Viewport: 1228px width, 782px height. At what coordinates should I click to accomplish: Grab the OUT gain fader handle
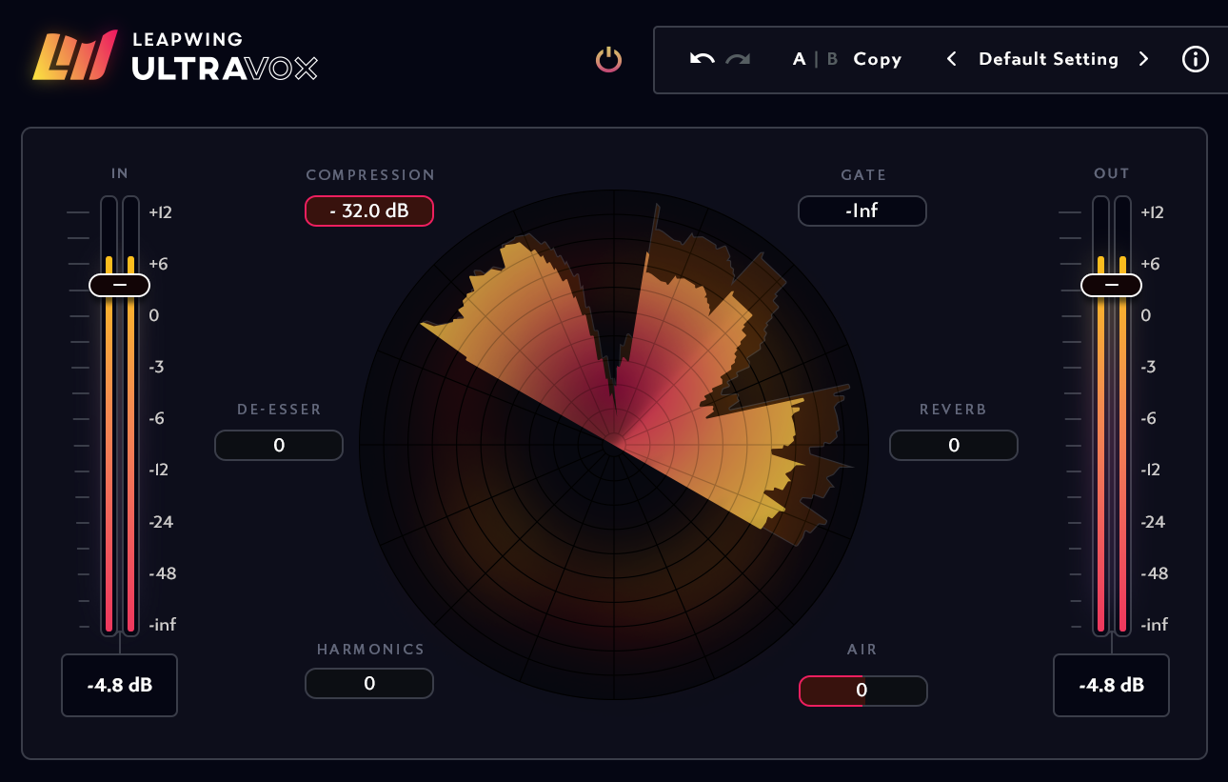coord(1111,285)
